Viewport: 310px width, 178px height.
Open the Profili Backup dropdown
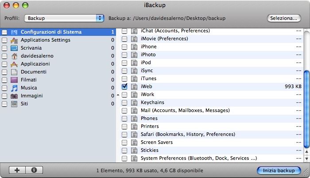click(64, 18)
